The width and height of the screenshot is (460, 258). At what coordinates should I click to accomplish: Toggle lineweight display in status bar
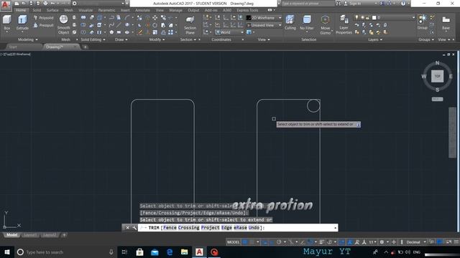point(322,242)
